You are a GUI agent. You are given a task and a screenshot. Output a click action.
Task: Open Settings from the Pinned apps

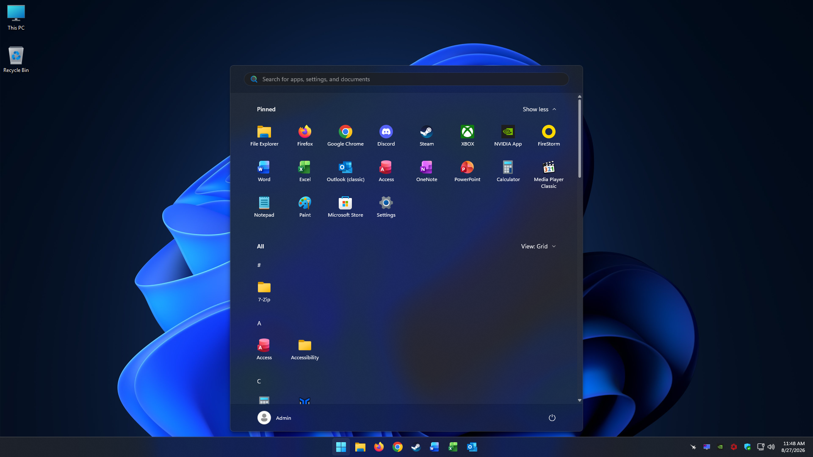click(x=386, y=207)
